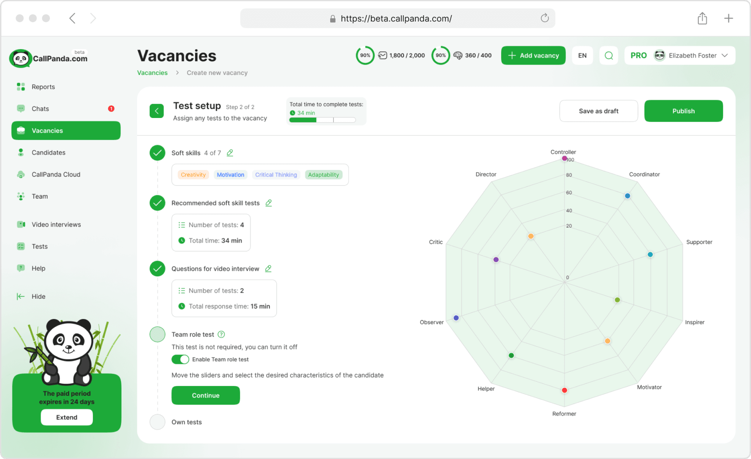The image size is (751, 459).
Task: Open Candidates in the sidebar
Action: (48, 153)
